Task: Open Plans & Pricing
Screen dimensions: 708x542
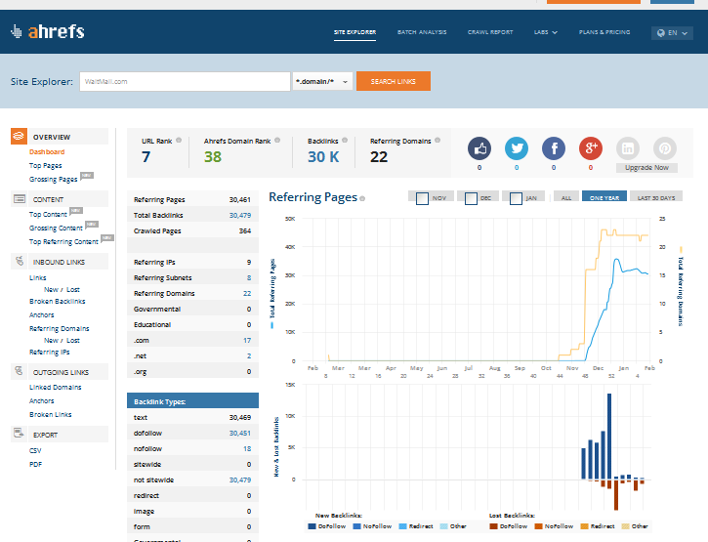Action: click(x=604, y=32)
